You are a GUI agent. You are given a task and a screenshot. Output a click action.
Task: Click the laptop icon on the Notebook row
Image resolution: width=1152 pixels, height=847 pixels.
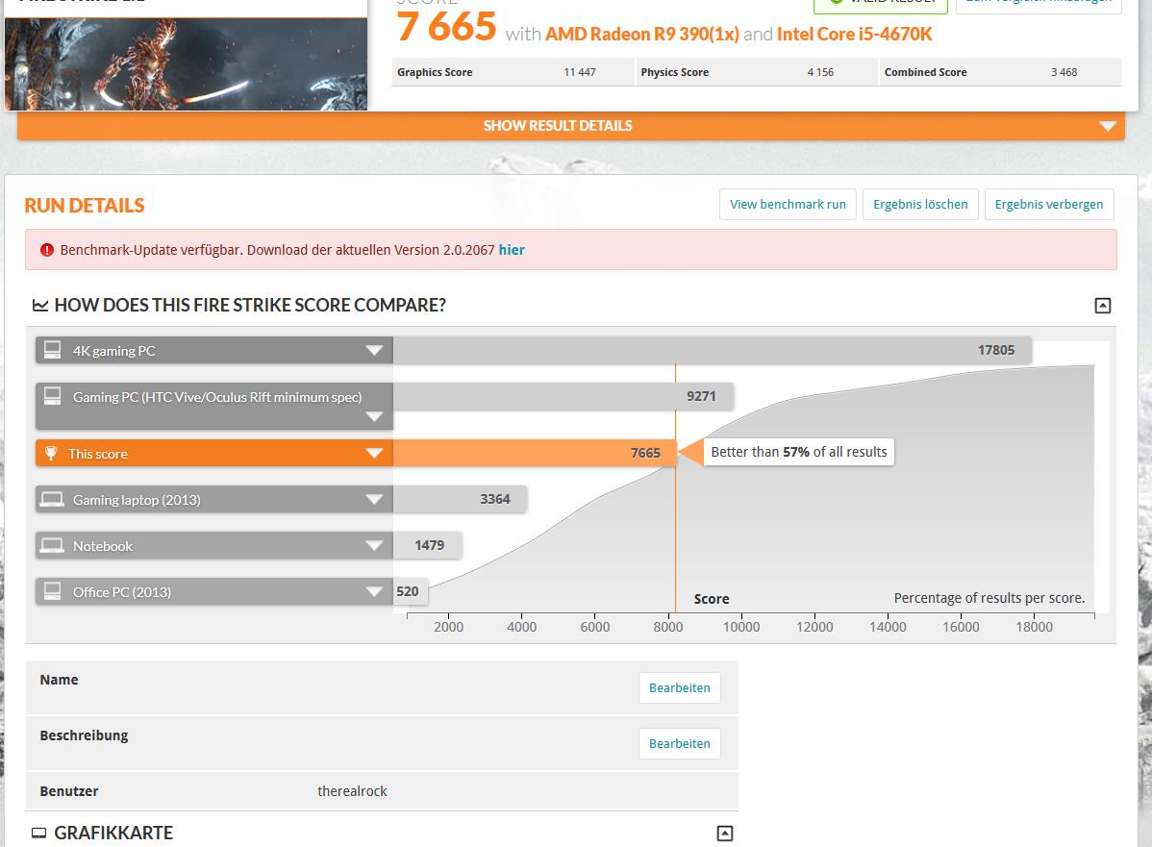tap(52, 546)
